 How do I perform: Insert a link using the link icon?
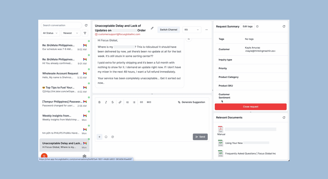pyautogui.click(x=120, y=102)
